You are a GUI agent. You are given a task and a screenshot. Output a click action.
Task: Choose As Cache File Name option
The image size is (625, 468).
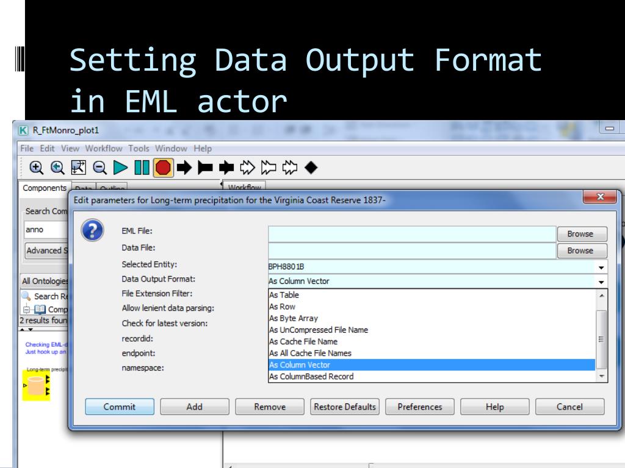432,341
